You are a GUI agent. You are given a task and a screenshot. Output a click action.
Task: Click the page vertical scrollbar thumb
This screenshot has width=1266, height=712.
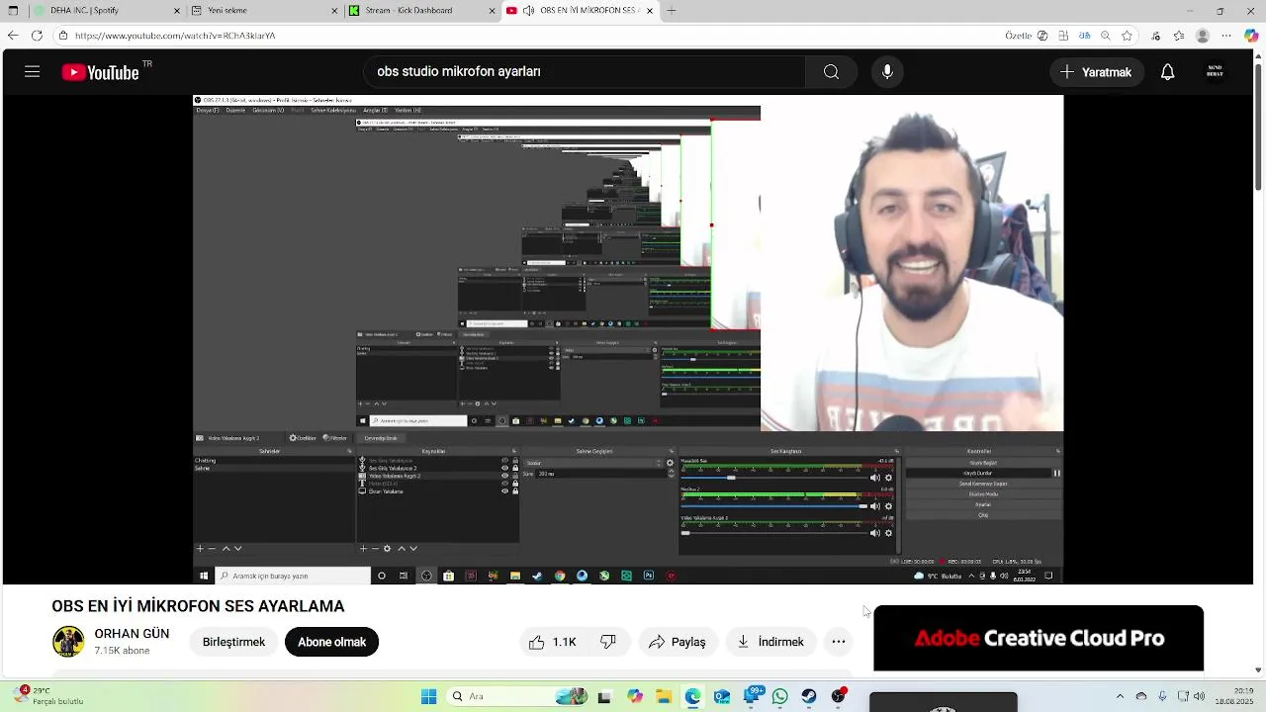(x=1258, y=129)
